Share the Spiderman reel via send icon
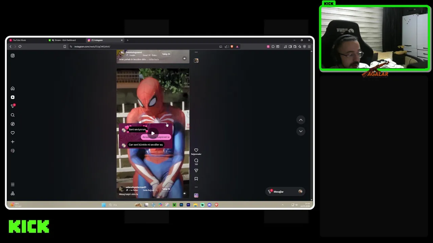The image size is (433, 243). coord(196,171)
